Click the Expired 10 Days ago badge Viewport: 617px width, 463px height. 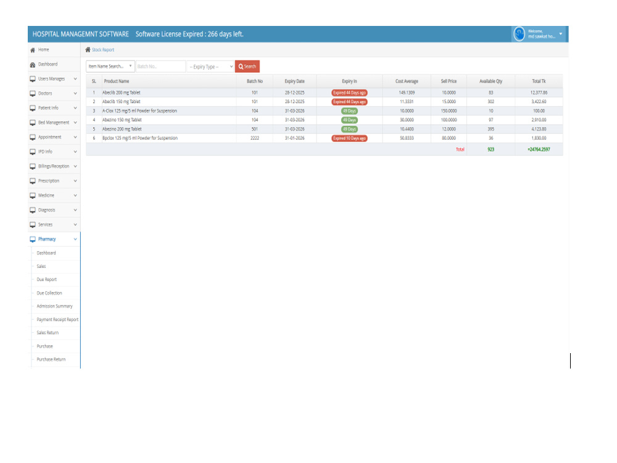[x=349, y=138]
